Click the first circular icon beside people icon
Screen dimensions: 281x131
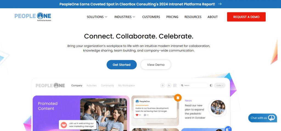[x=162, y=85]
